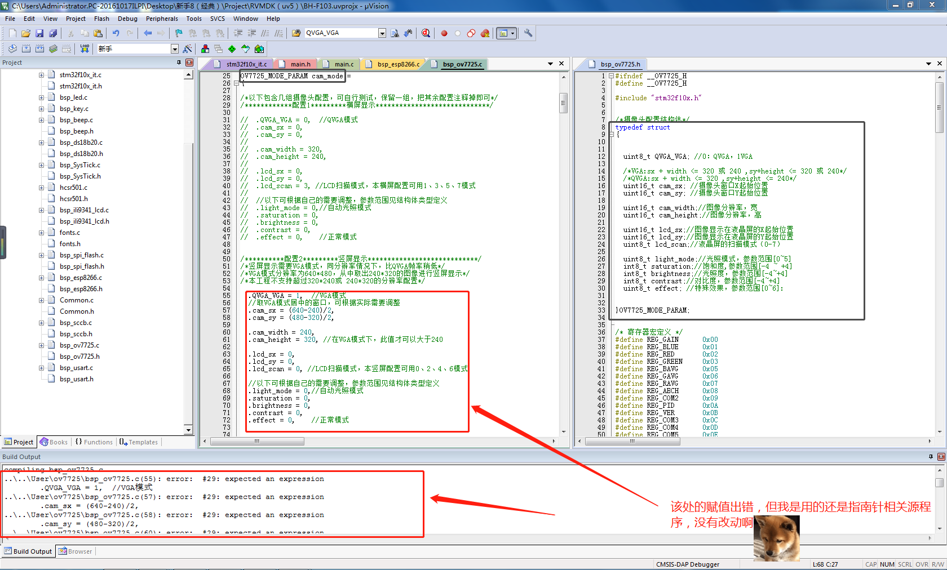Expand the bsp_ov7725.c tree node
Image resolution: width=947 pixels, height=570 pixels.
click(x=41, y=345)
